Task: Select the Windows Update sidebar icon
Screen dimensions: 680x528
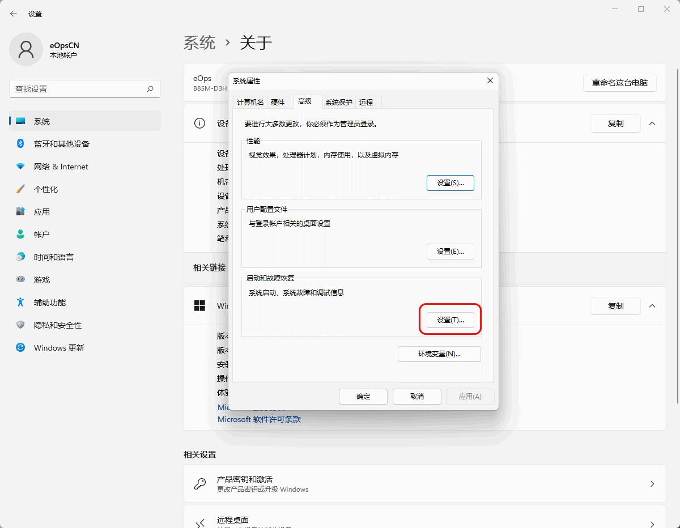Action: pyautogui.click(x=22, y=348)
